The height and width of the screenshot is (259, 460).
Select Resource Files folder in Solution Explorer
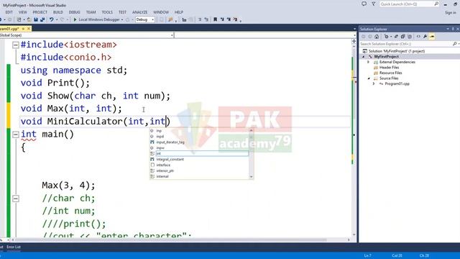coord(390,73)
